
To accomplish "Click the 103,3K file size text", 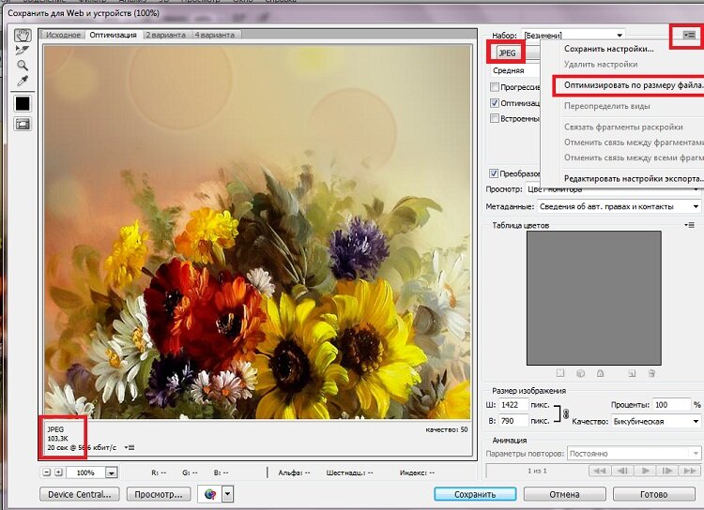I will pyautogui.click(x=57, y=438).
